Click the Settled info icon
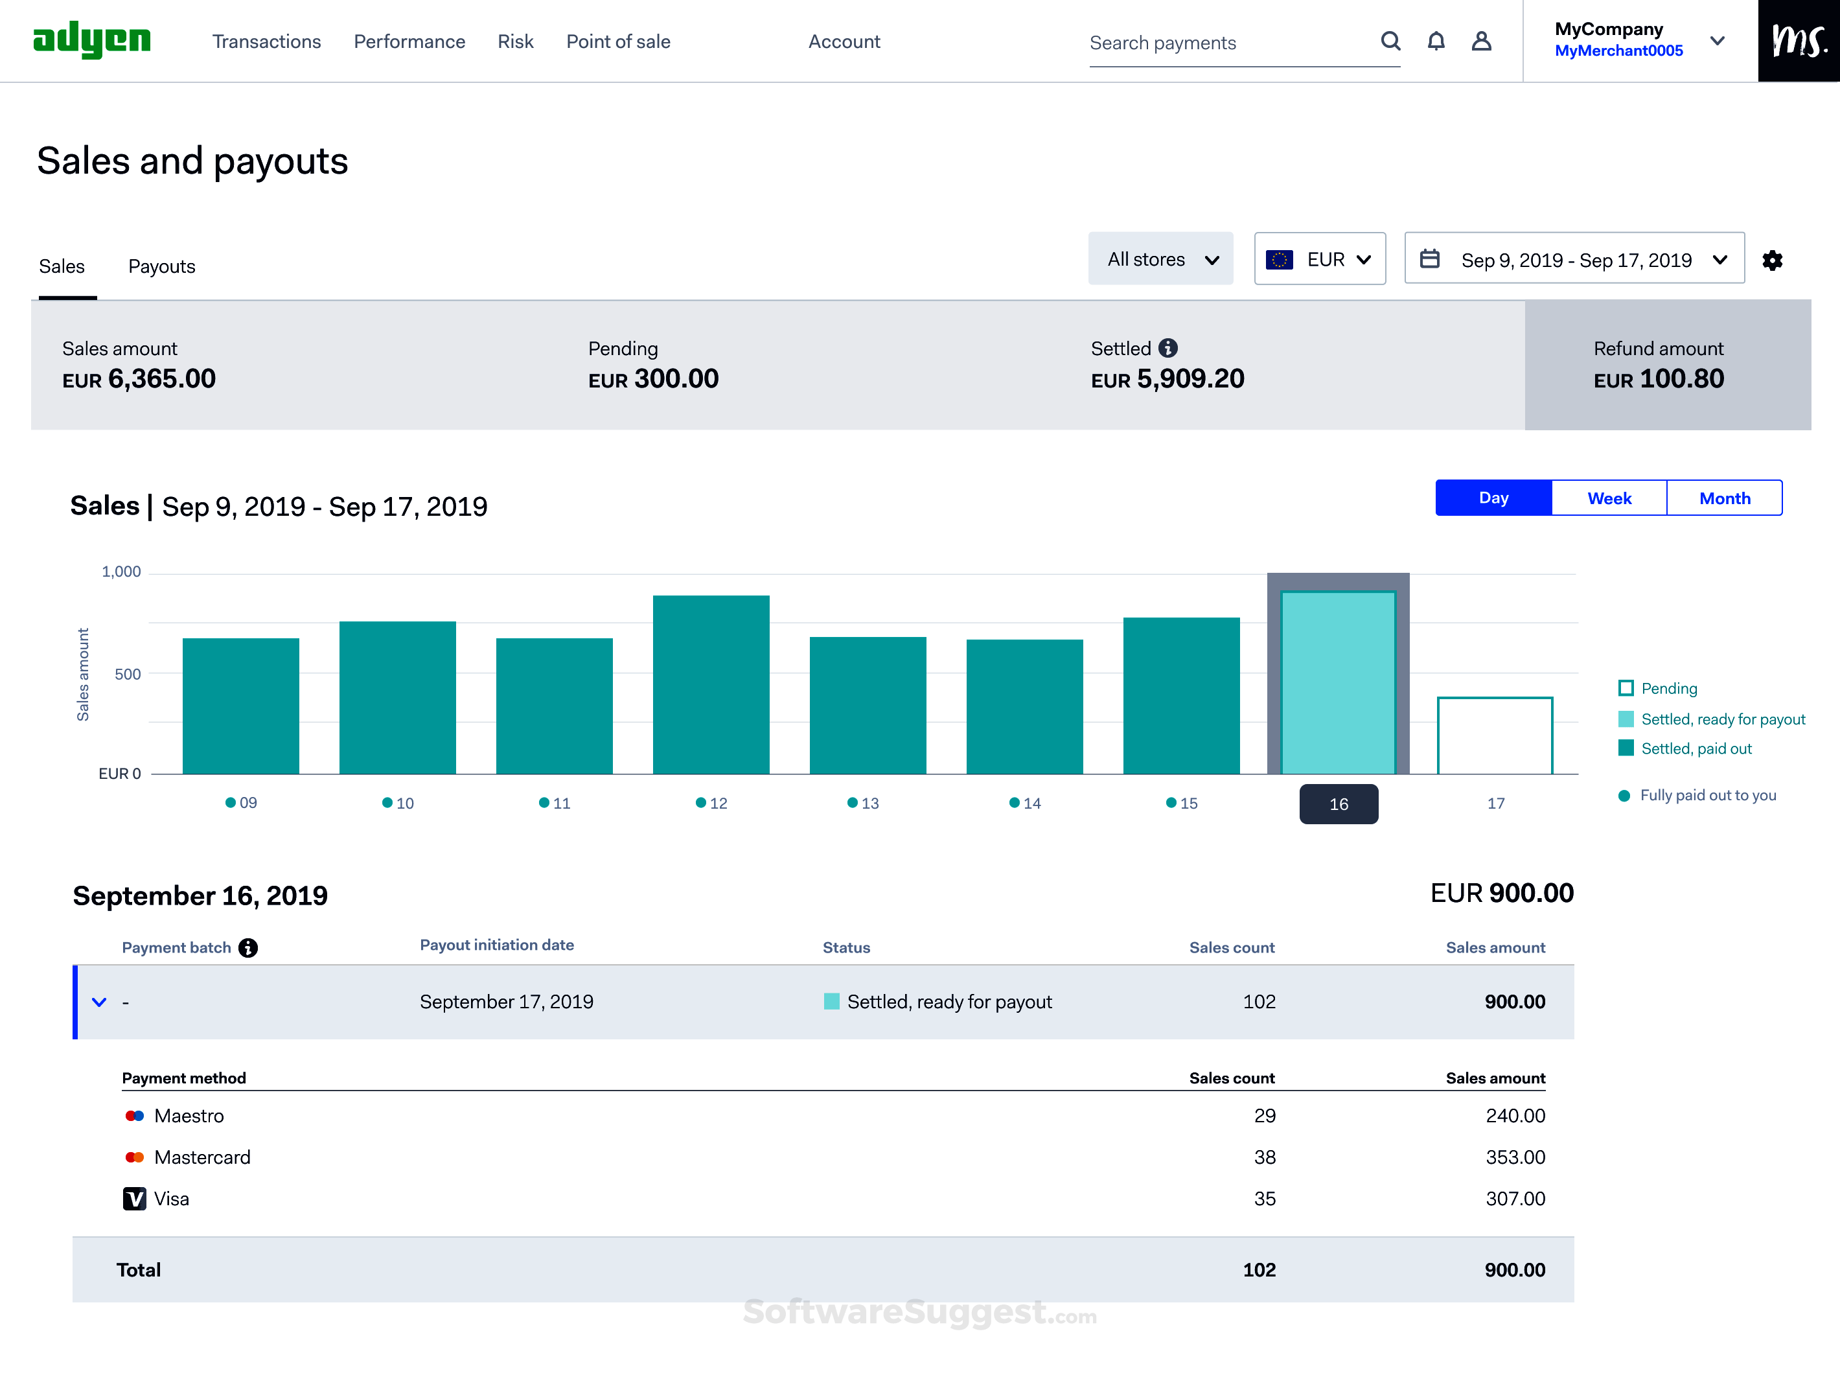The width and height of the screenshot is (1840, 1375). click(1169, 349)
